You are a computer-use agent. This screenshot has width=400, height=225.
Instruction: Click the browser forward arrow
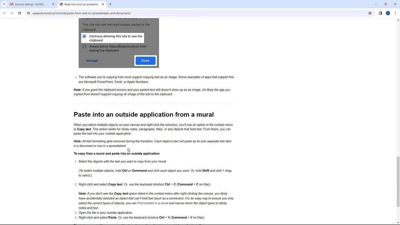coord(12,13)
